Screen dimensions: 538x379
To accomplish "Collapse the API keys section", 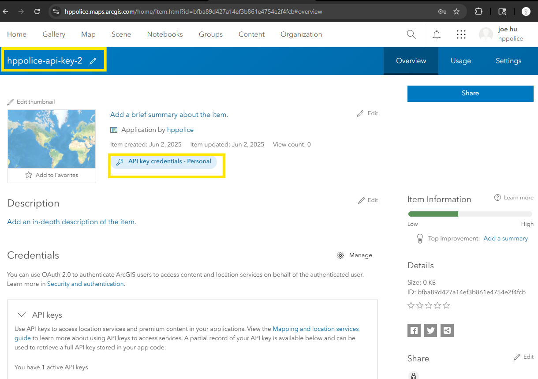I will click(21, 315).
